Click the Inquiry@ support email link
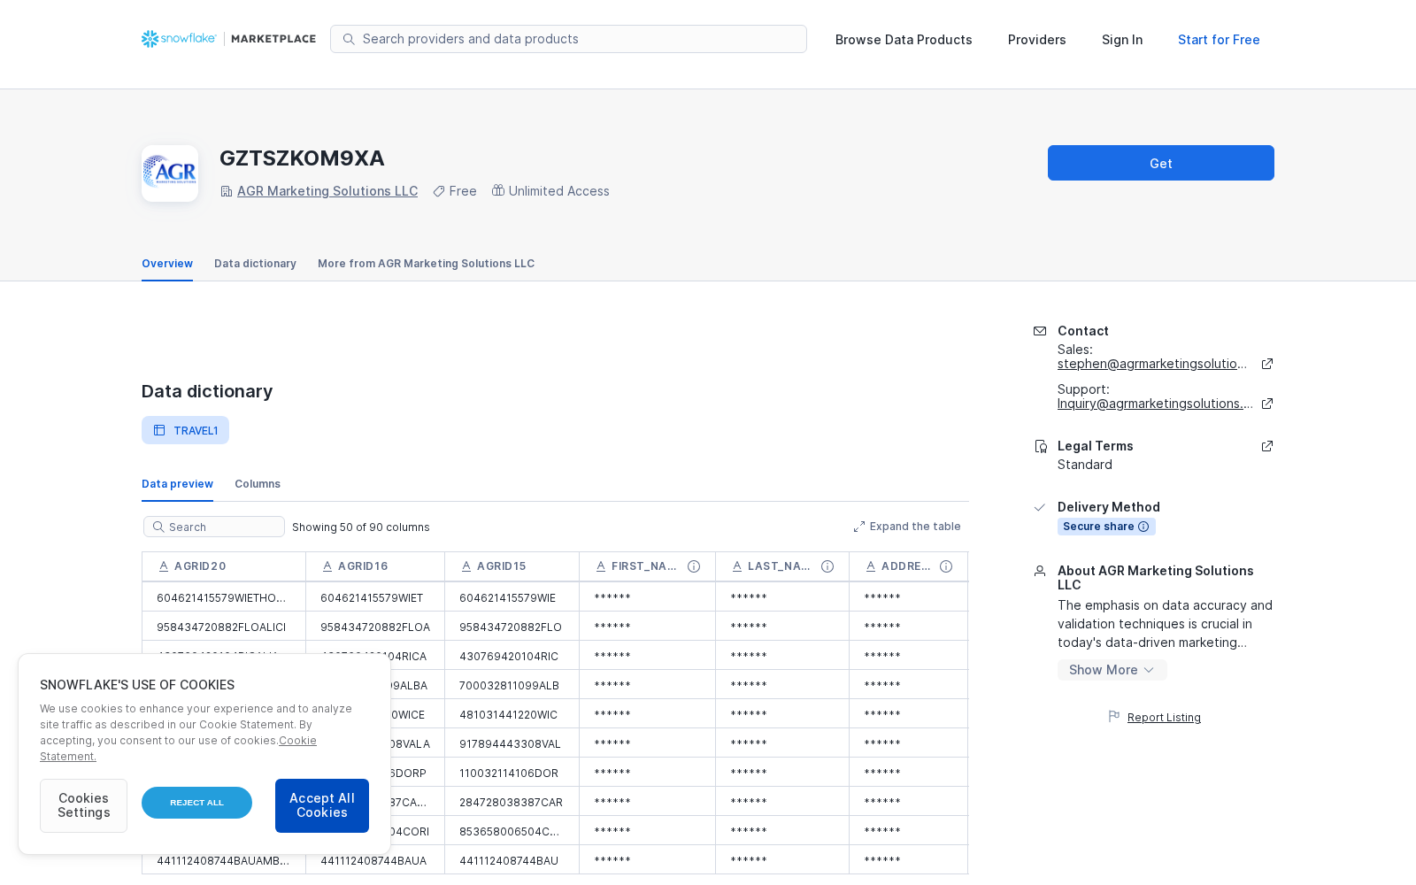Screen dimensions: 1416x885 tap(1155, 404)
